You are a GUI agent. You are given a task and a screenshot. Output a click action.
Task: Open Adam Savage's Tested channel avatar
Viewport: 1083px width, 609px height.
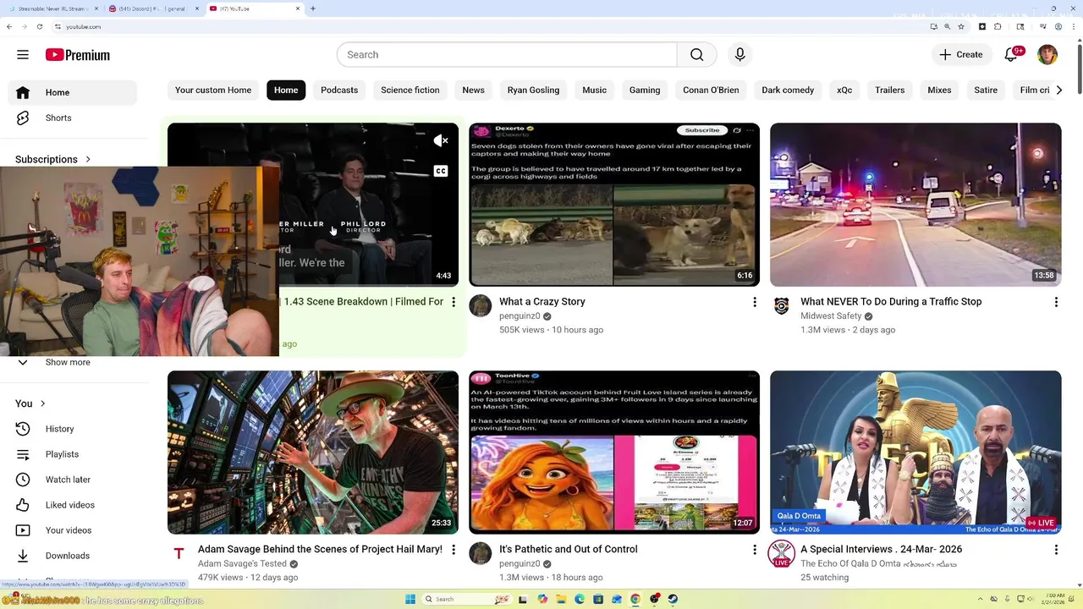[179, 554]
